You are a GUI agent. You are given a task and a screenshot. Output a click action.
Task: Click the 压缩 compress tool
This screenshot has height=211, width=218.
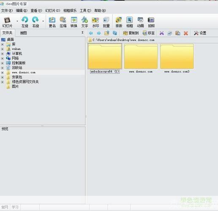[63, 22]
